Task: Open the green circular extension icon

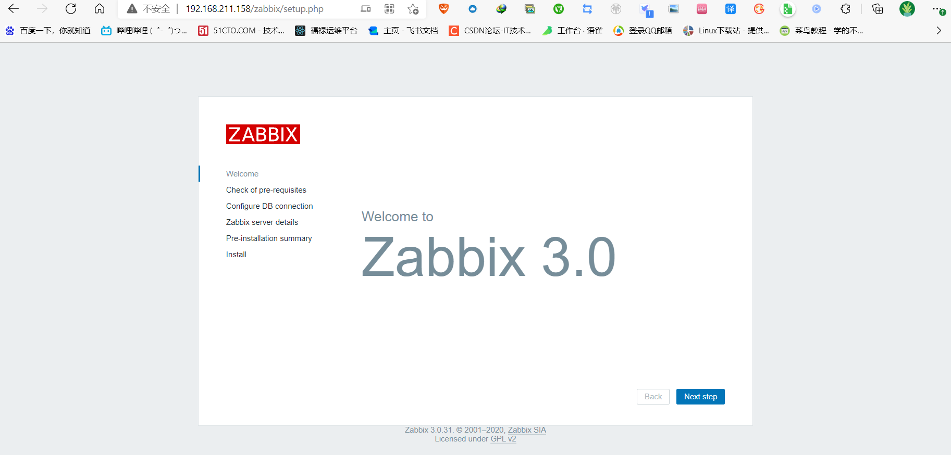Action: (559, 9)
